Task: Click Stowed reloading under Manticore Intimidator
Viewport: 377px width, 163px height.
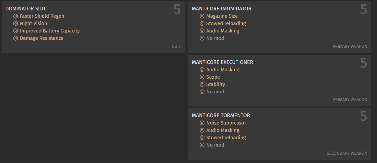Action: [x=226, y=23]
